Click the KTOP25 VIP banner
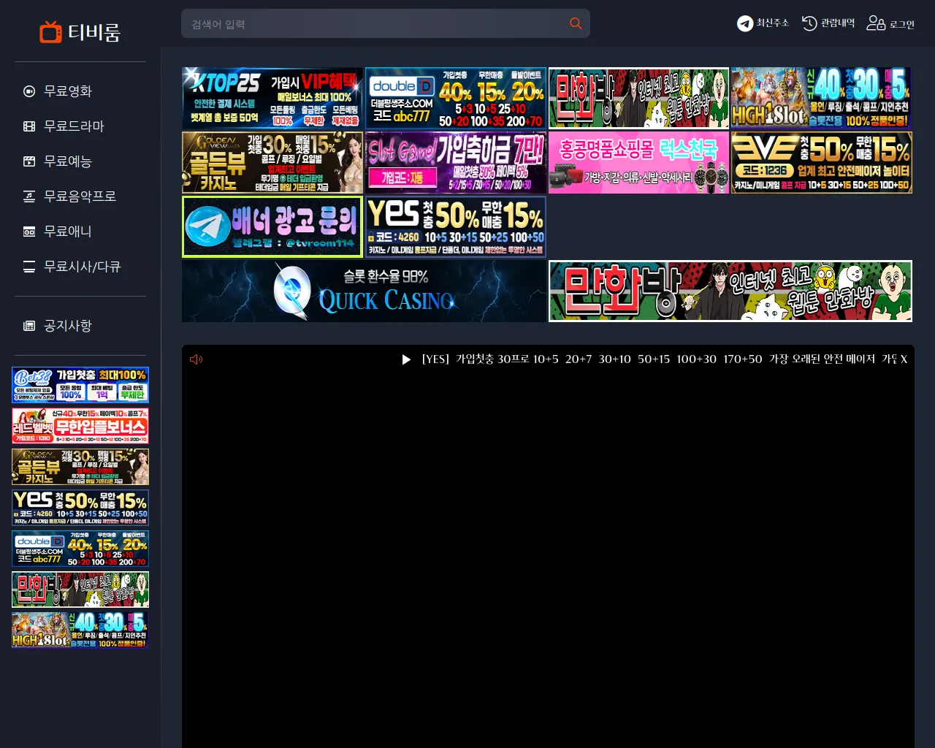This screenshot has width=935, height=748. coord(272,99)
